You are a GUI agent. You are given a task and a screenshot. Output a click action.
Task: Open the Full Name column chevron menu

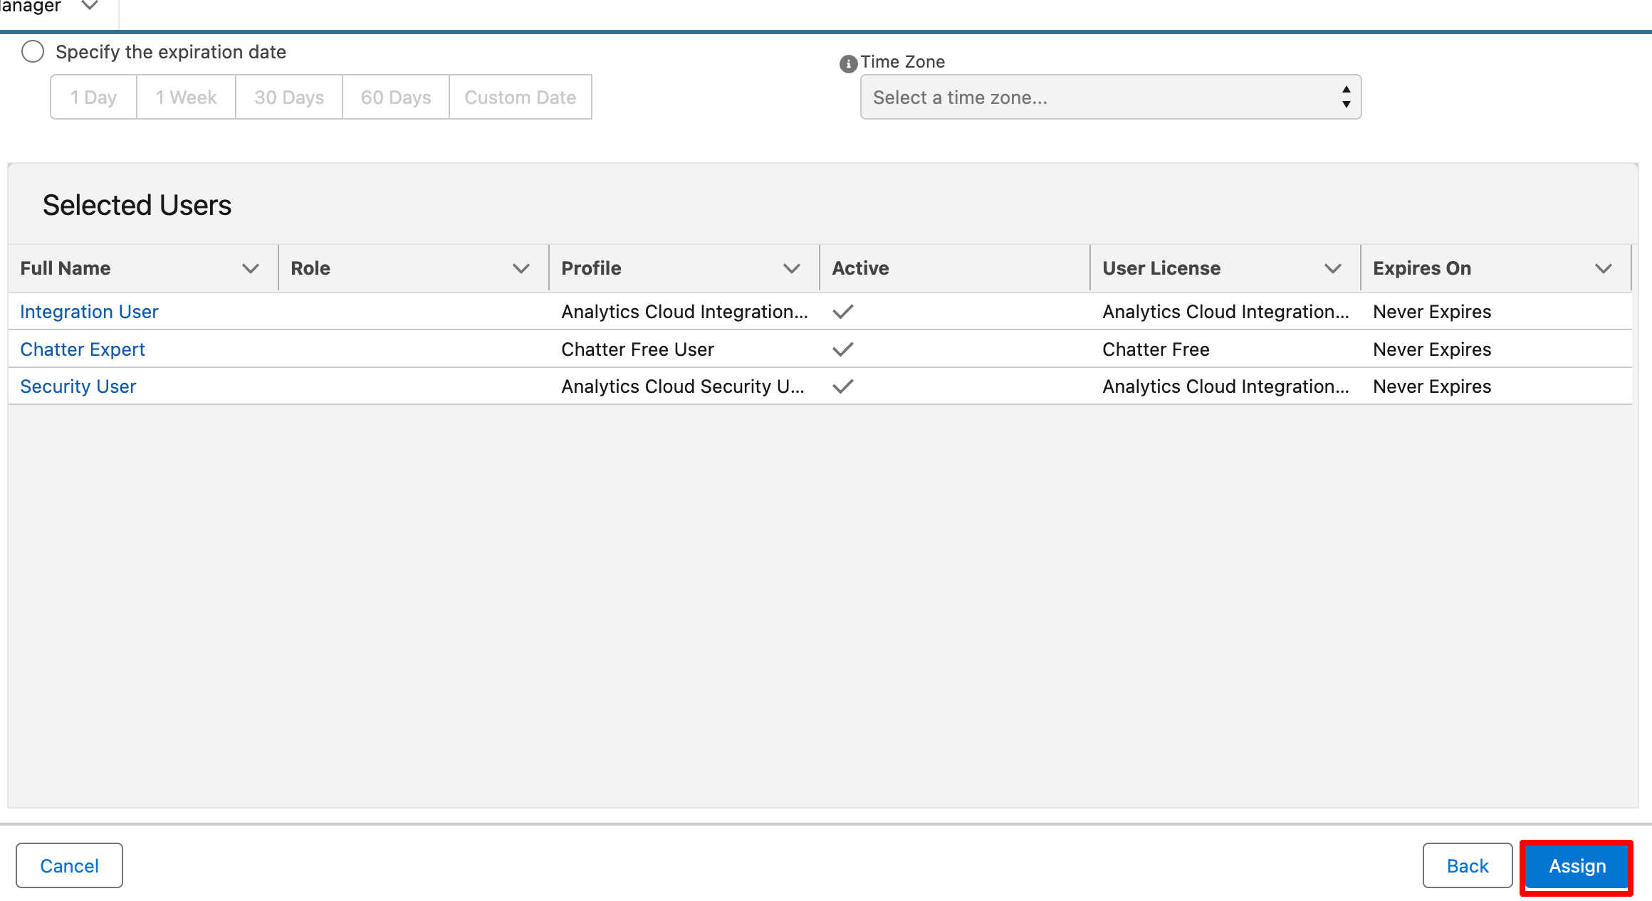point(250,268)
